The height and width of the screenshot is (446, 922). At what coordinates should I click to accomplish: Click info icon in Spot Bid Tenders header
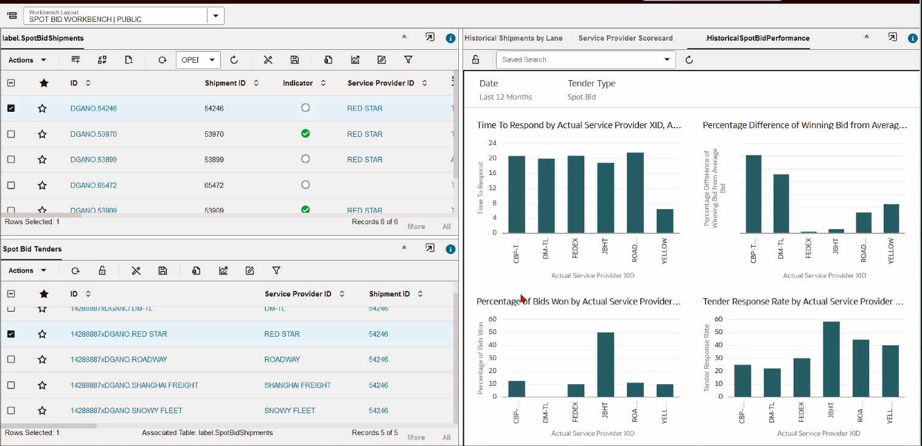450,249
